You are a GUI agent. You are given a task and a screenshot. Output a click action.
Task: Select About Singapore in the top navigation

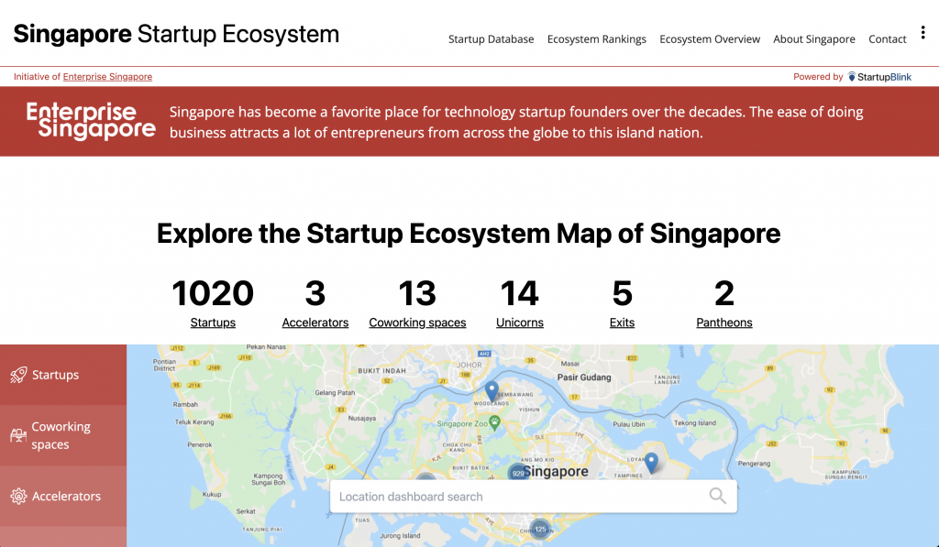[813, 39]
